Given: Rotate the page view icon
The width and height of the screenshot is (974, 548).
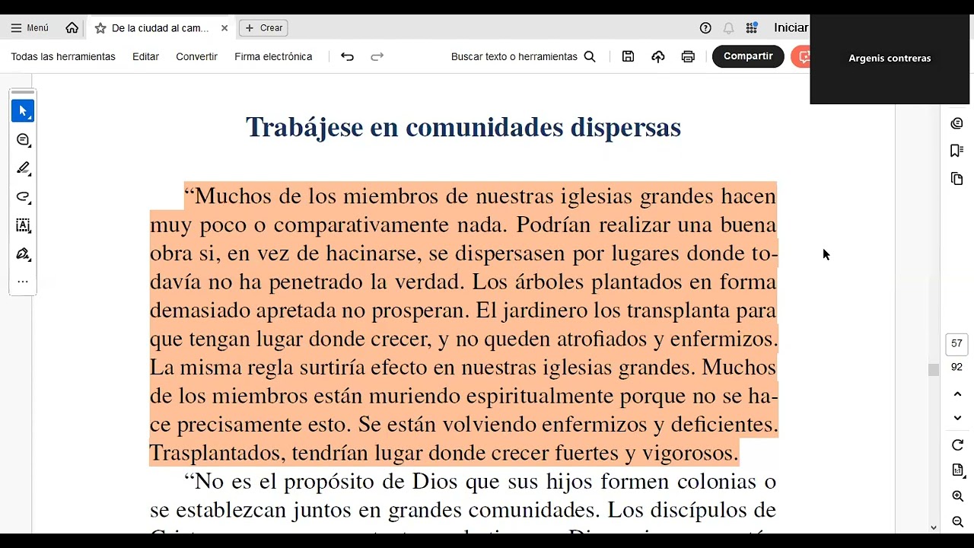Looking at the screenshot, I should [x=957, y=445].
